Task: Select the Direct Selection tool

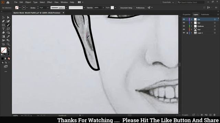Action: [x=8, y=17]
